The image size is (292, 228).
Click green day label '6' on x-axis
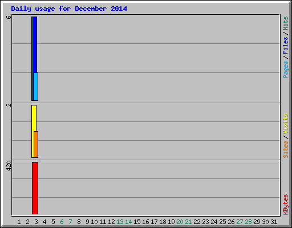[x=62, y=222]
